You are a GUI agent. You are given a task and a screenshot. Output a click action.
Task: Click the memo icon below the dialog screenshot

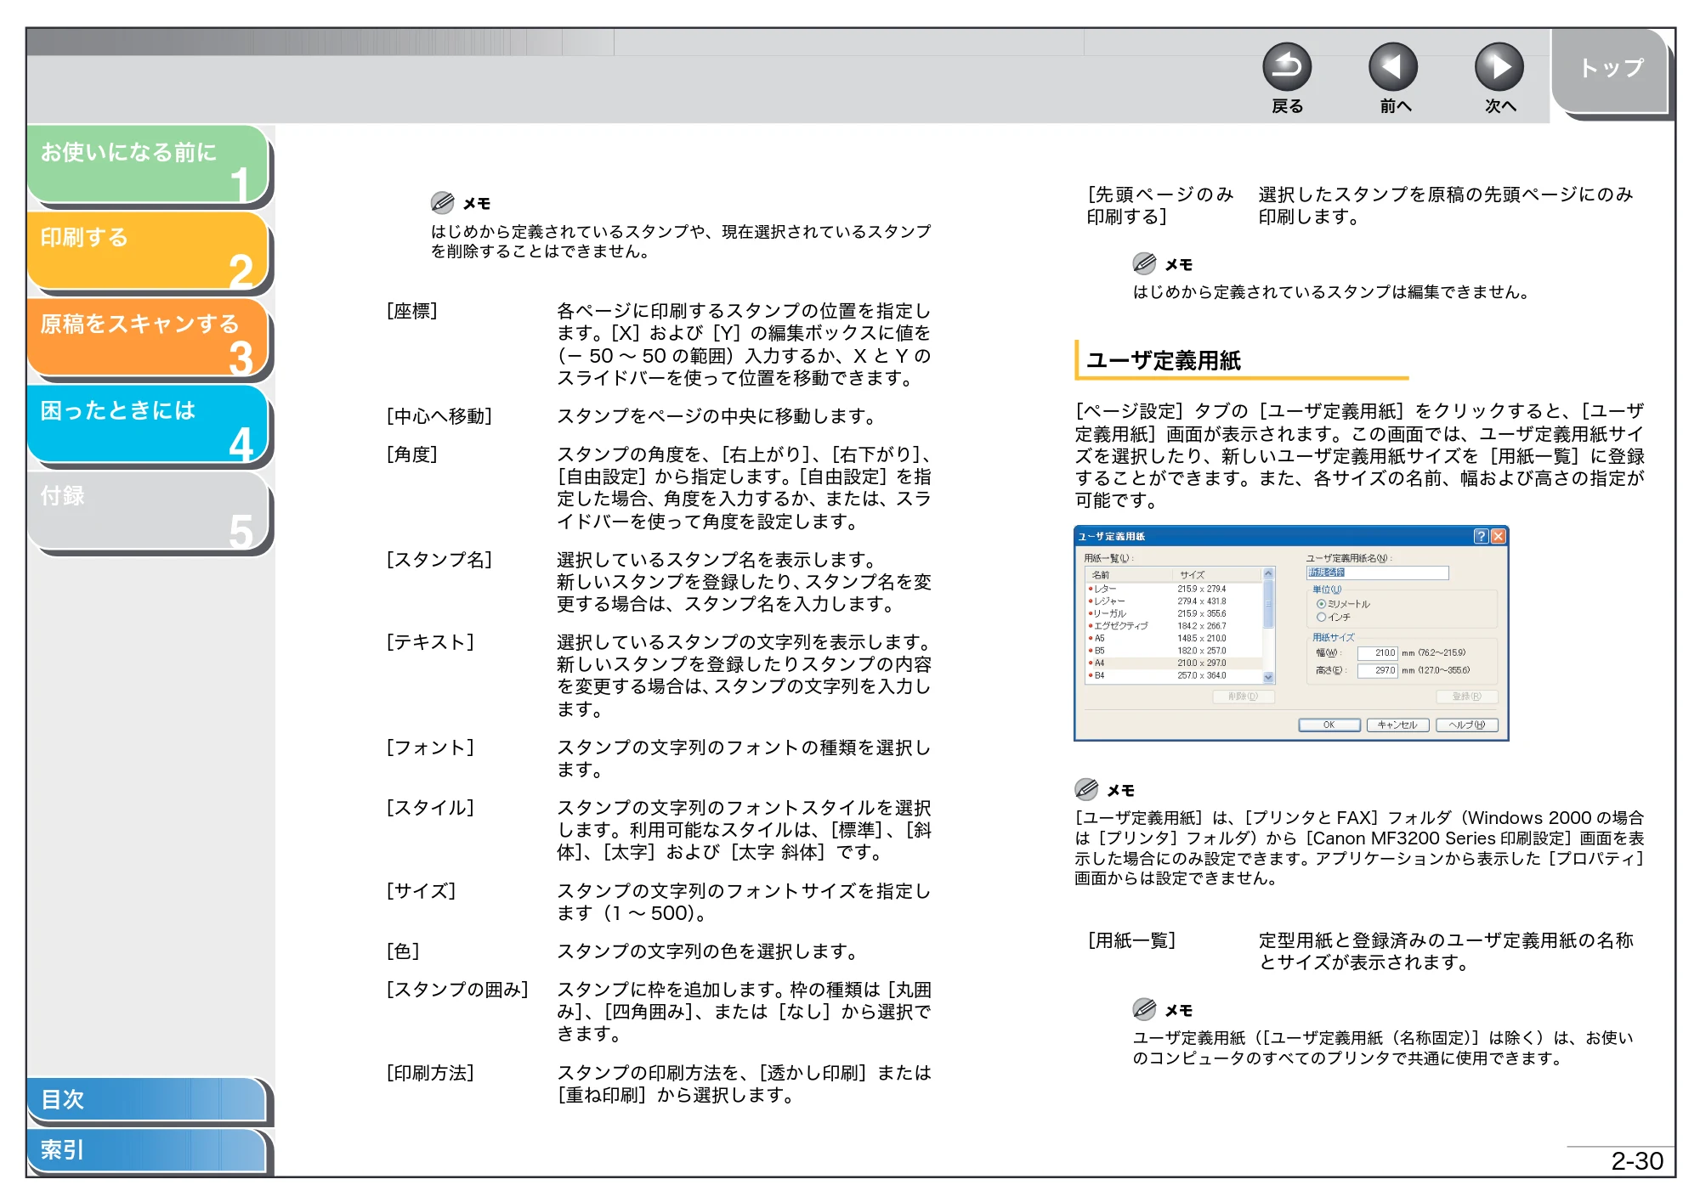click(x=1086, y=789)
